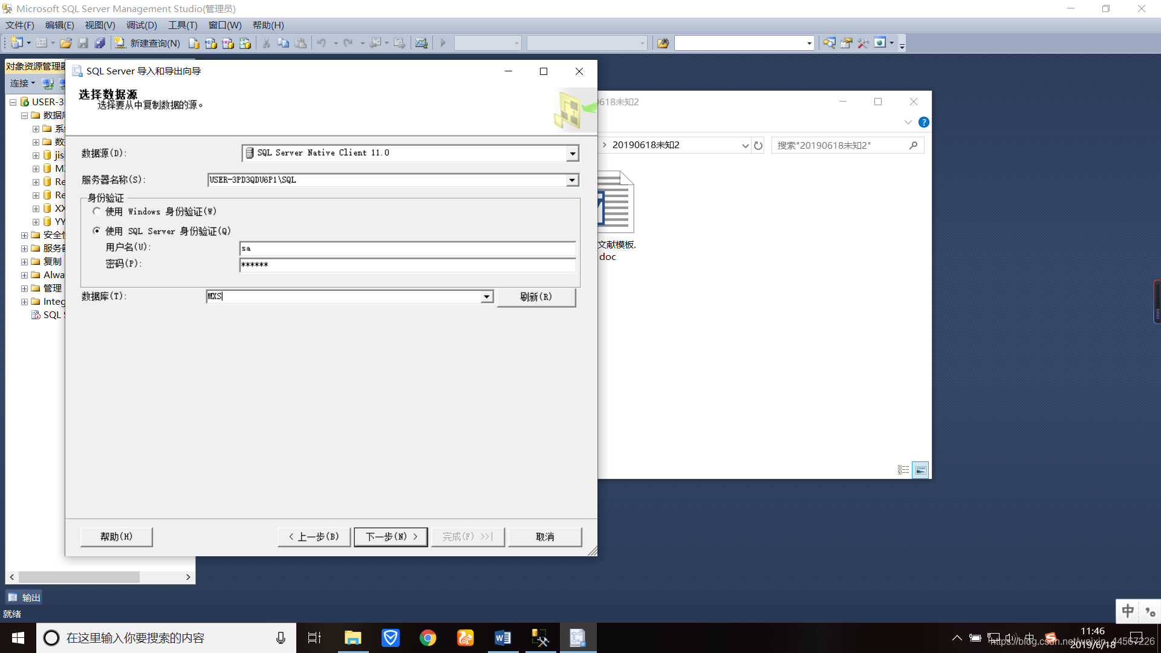Click the 刷新(R) button
Image resolution: width=1161 pixels, height=653 pixels.
click(x=536, y=297)
